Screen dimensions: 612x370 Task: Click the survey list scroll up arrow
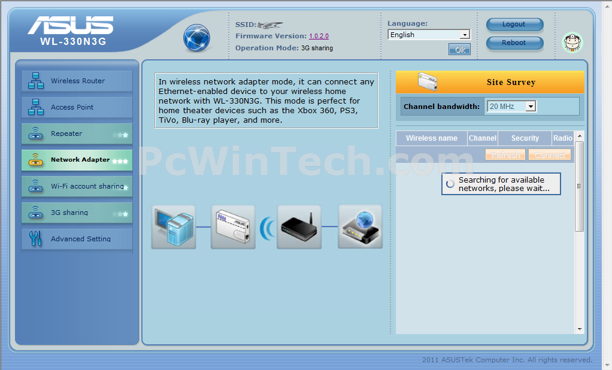(580, 136)
